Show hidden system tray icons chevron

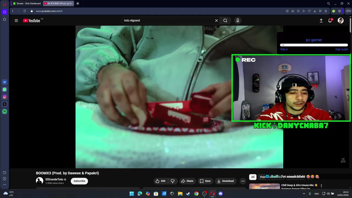pos(304,194)
